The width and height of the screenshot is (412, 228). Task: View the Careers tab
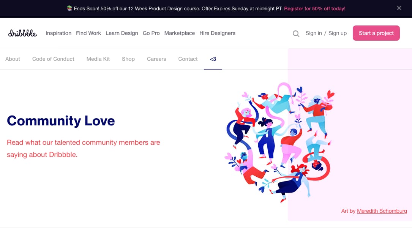click(156, 59)
